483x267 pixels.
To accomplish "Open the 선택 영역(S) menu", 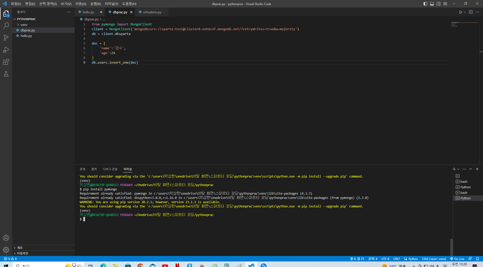I will (48, 4).
